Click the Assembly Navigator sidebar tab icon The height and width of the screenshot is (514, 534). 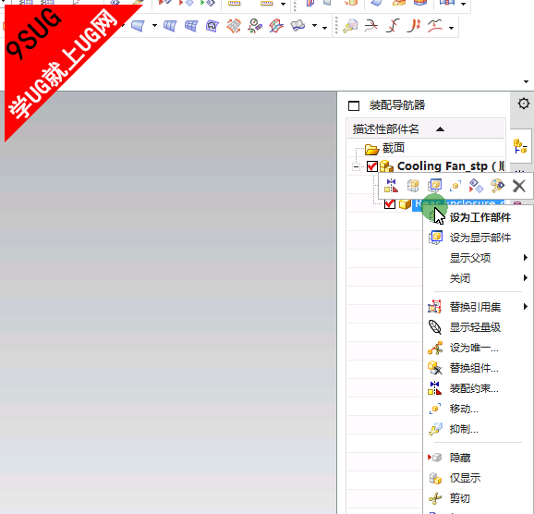[x=520, y=146]
